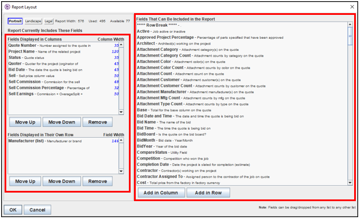Image resolution: width=361 pixels, height=220 pixels.
Task: Click Move Up under column fields list
Action: click(25, 122)
